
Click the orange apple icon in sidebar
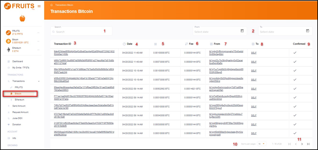22,19
